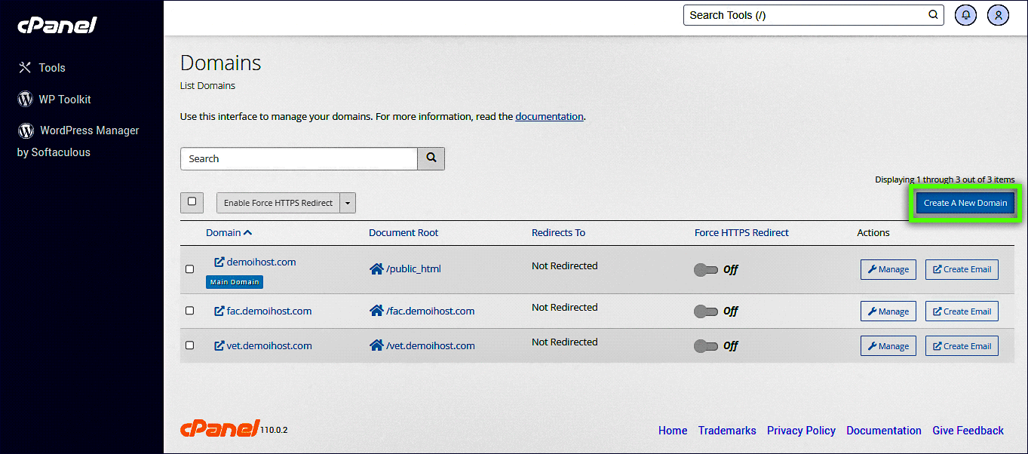Click the cPanel logo in the sidebar

[57, 25]
